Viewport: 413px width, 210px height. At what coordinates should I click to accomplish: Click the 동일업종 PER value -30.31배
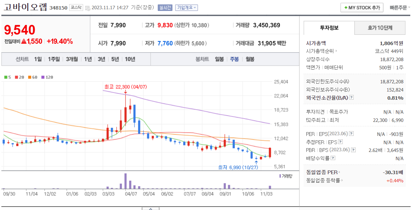pos(393,172)
